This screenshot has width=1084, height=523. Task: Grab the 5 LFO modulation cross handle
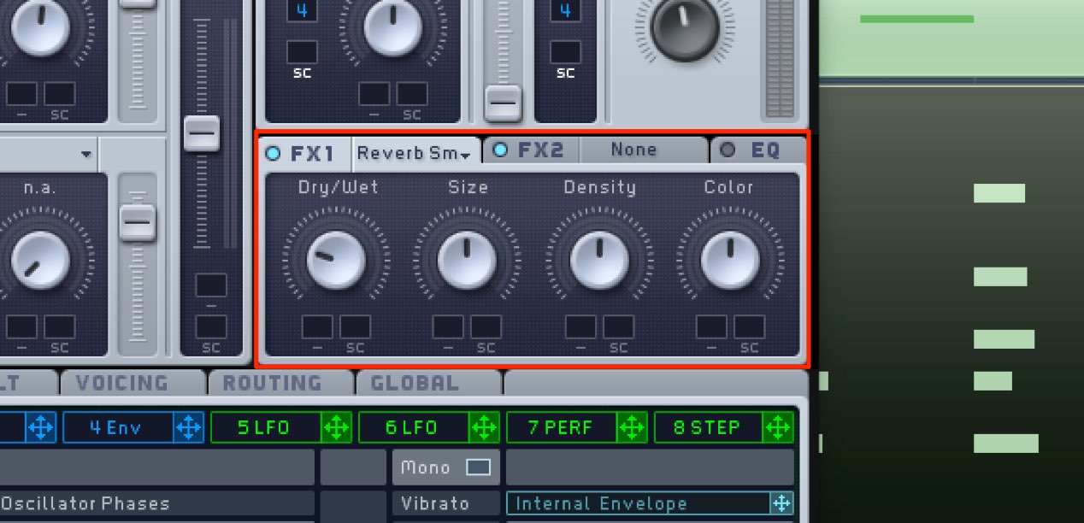[335, 427]
